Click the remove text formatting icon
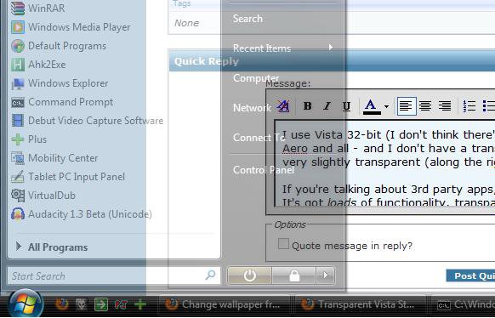The image size is (495, 318). (283, 106)
